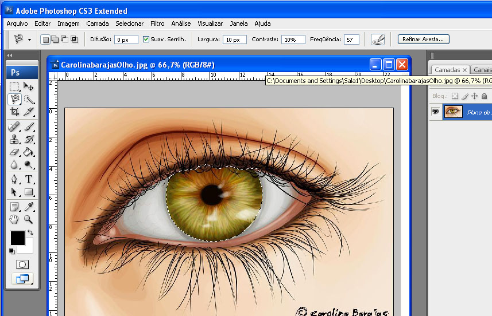Choose Add to Selection mode
The width and height of the screenshot is (492, 316).
pos(55,39)
